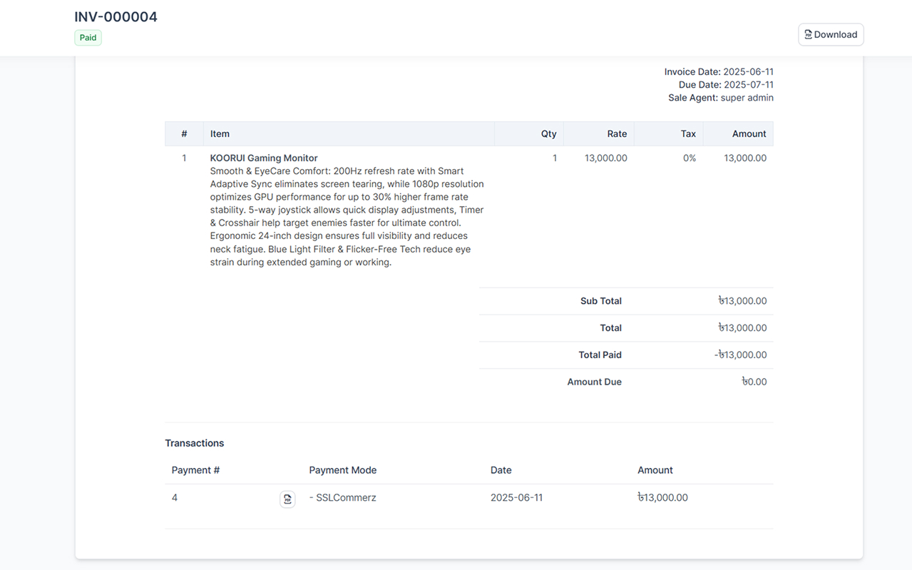This screenshot has height=570, width=912.
Task: Expand the Total Paid row details
Action: tap(600, 355)
